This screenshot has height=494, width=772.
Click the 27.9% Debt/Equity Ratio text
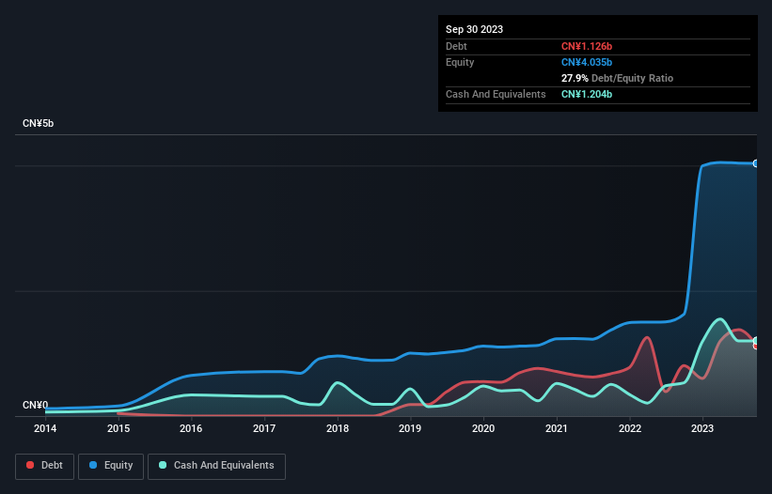(617, 78)
